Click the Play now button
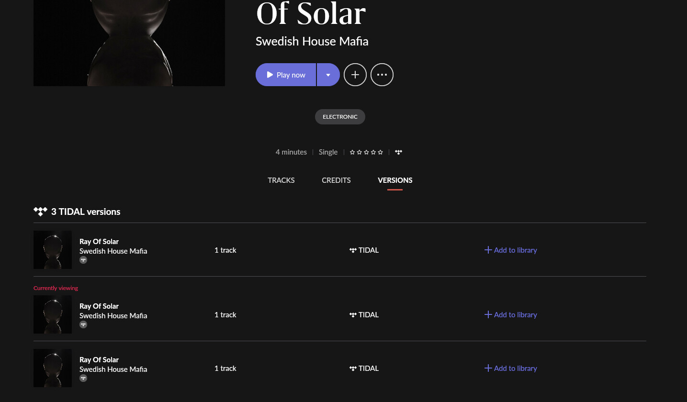 286,75
